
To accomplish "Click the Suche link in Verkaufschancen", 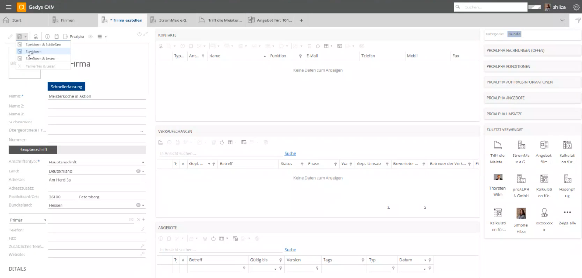I will coord(290,153).
